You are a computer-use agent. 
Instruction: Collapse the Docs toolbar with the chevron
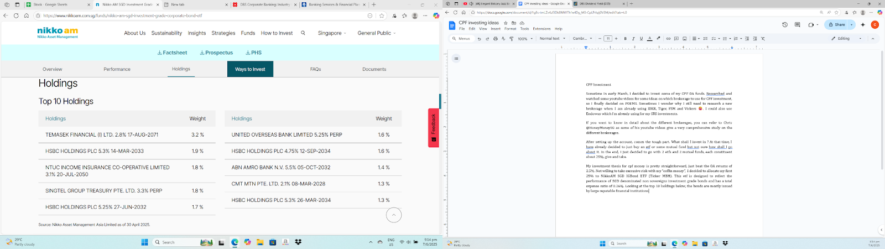[873, 39]
